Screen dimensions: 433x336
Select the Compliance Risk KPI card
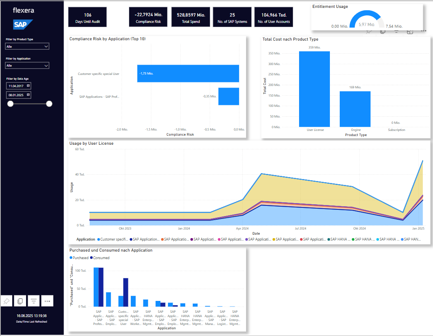(148, 17)
